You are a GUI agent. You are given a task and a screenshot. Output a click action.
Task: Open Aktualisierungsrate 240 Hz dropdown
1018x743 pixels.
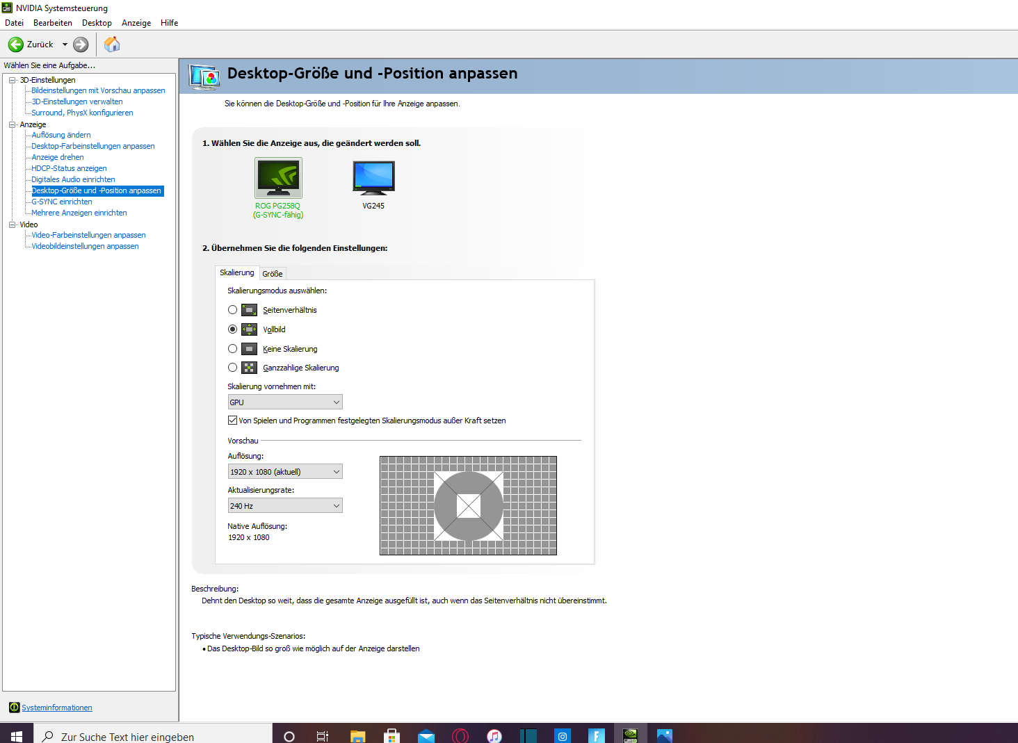pyautogui.click(x=285, y=506)
